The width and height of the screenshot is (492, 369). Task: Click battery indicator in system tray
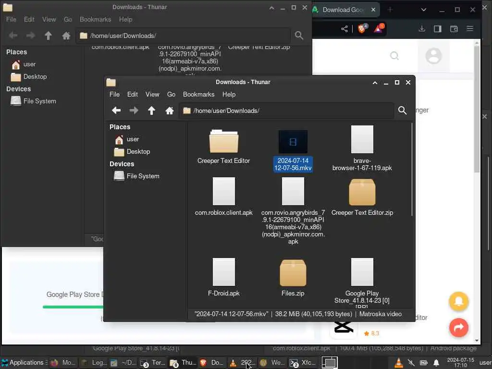(x=424, y=363)
